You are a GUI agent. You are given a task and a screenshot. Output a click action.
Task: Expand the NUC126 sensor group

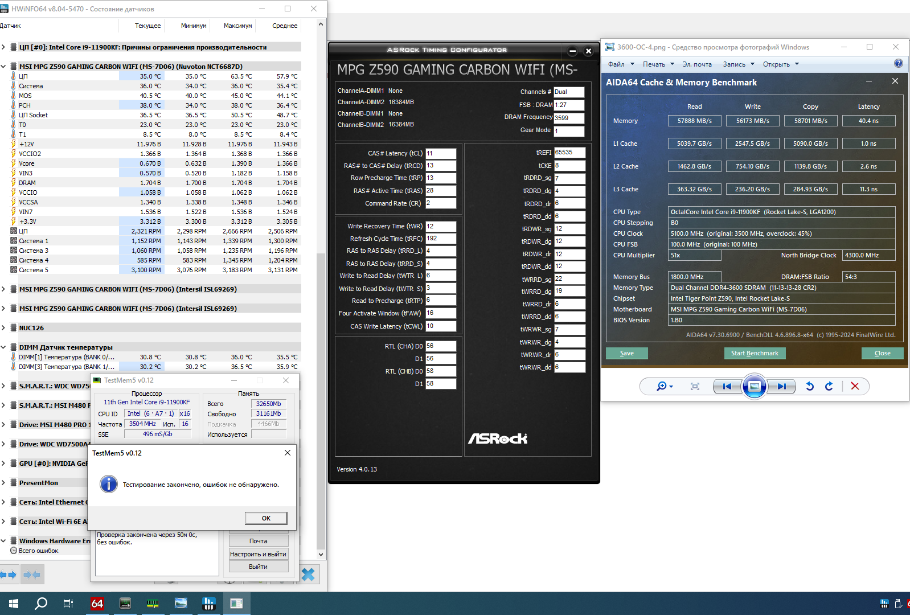pos(3,328)
